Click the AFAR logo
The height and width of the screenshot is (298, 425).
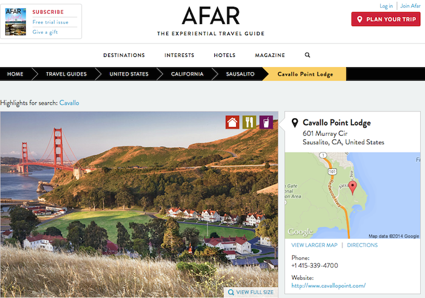point(211,16)
